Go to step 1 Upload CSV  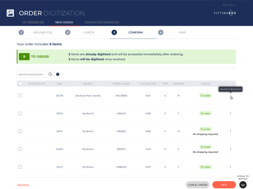42,32
